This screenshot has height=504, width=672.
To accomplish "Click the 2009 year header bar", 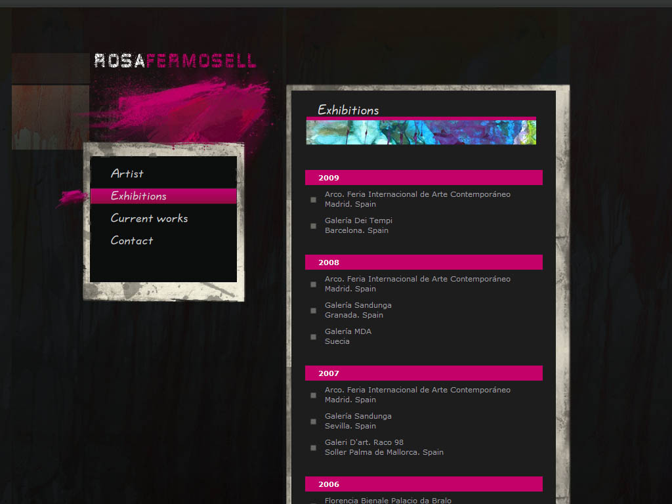I will pos(423,177).
